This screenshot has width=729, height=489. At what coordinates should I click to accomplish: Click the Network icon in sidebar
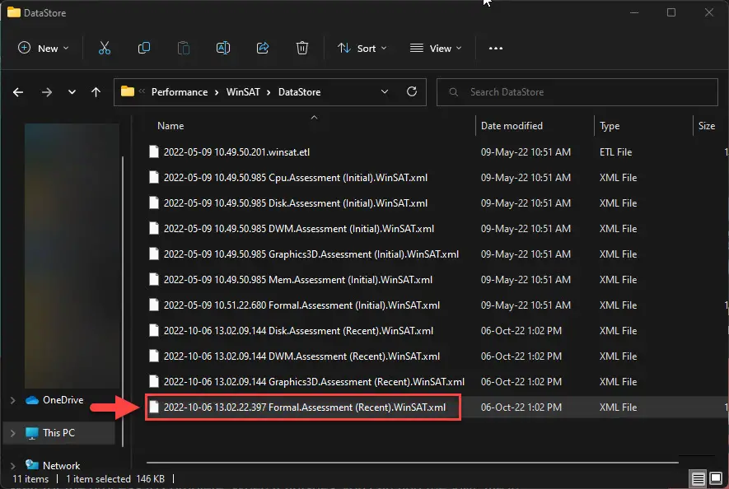click(32, 464)
